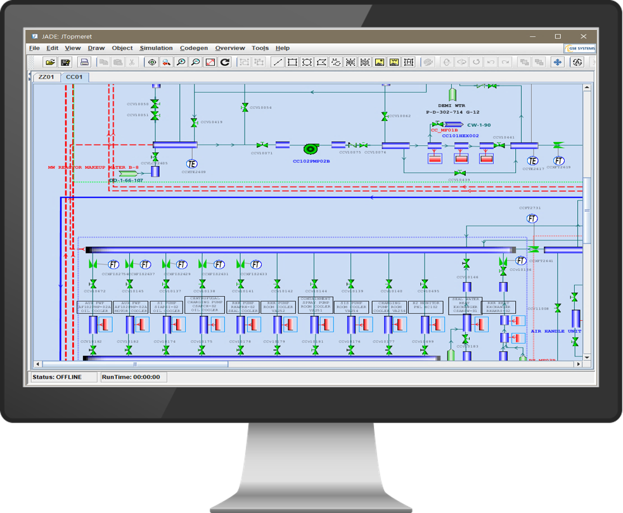Click the horizontal scrollbar right arrow

point(579,365)
